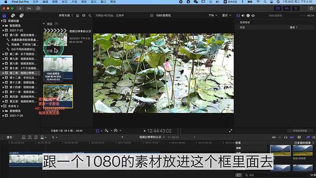The height and width of the screenshot is (178, 316).
Task: Open the 标记 menu
Action: tap(65, 2)
